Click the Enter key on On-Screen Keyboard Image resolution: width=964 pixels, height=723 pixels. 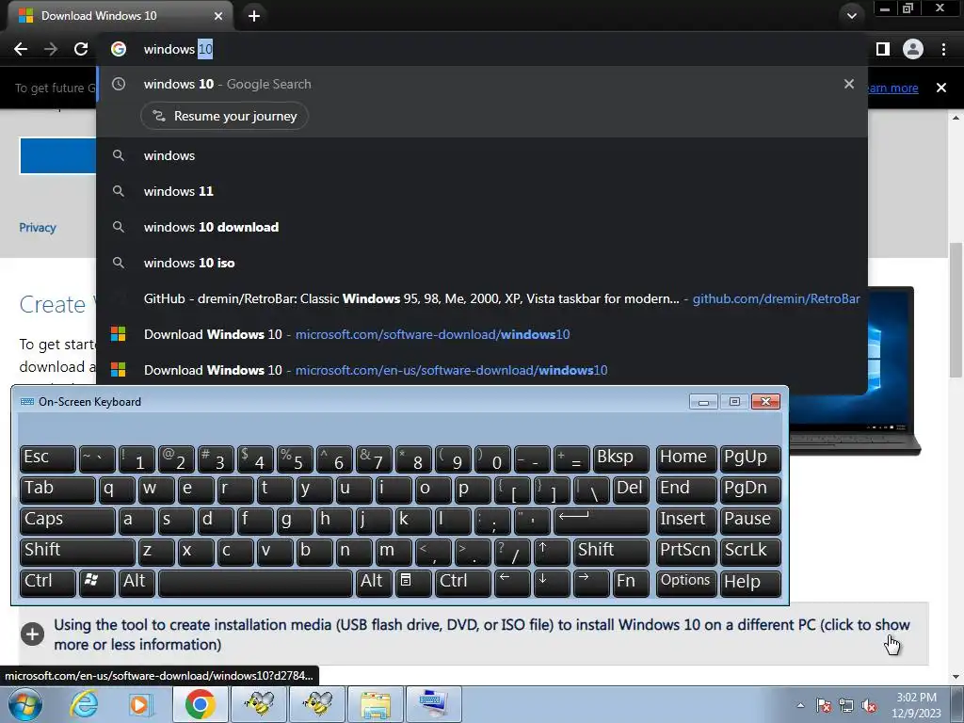click(602, 521)
